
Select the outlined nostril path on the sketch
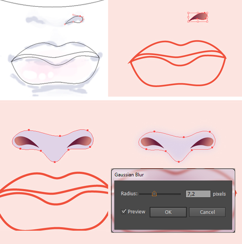(75, 20)
